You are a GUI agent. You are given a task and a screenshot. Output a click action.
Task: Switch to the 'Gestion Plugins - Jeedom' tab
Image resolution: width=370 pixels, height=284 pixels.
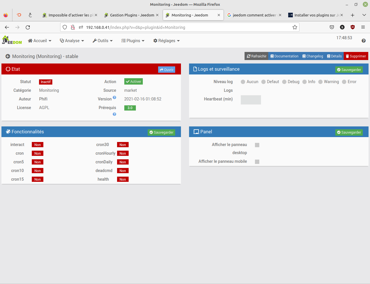click(132, 15)
